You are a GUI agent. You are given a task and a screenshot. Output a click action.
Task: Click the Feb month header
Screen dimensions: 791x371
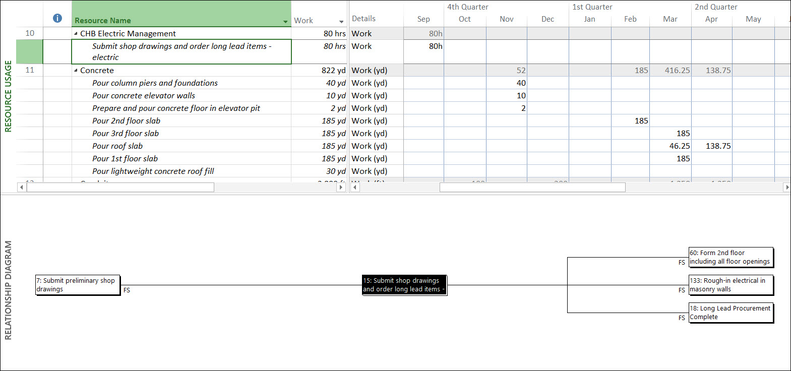[630, 19]
